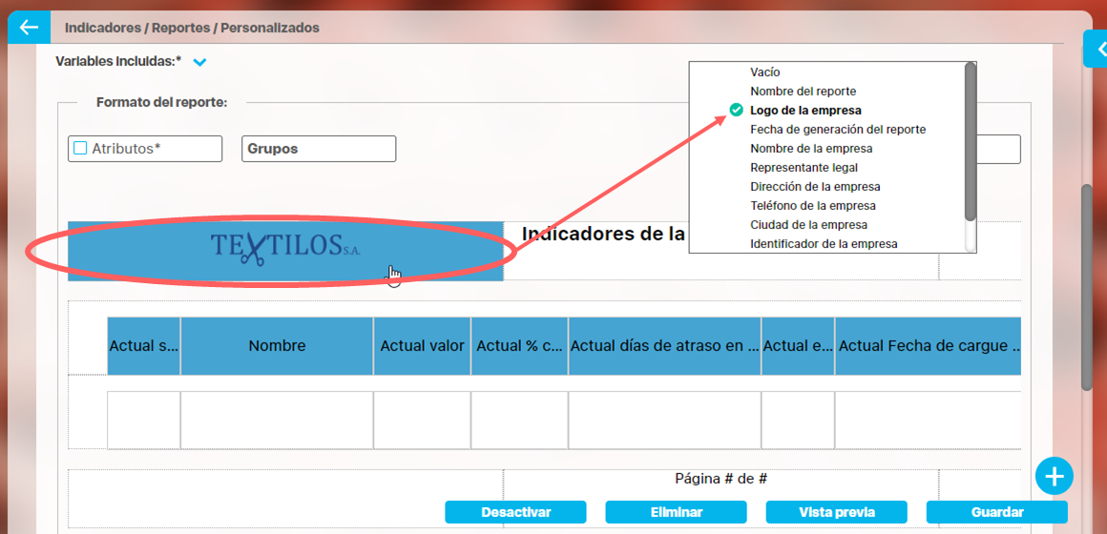Choose Fecha de generación del reporte

[x=838, y=130]
